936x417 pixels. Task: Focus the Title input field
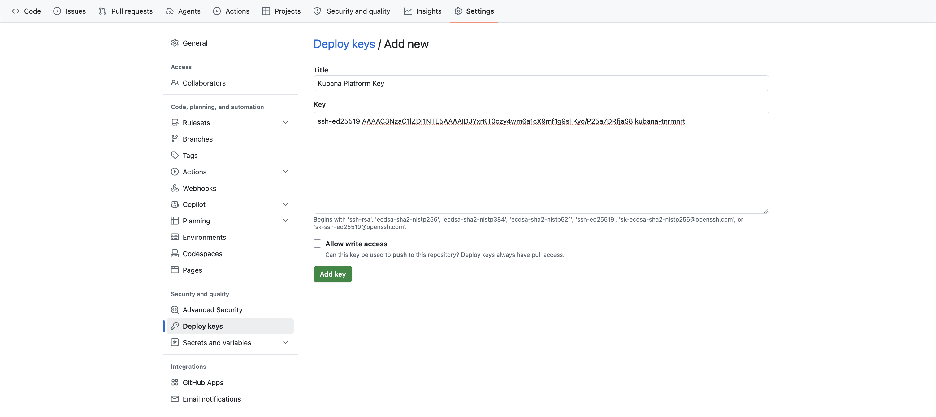(541, 83)
